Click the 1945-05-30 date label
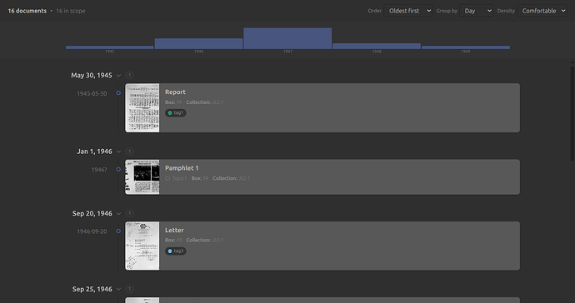Screen dimensions: 575x303 92,93
